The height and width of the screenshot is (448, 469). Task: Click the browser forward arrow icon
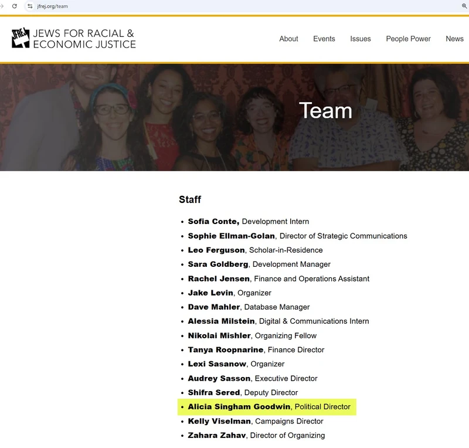click(x=2, y=6)
